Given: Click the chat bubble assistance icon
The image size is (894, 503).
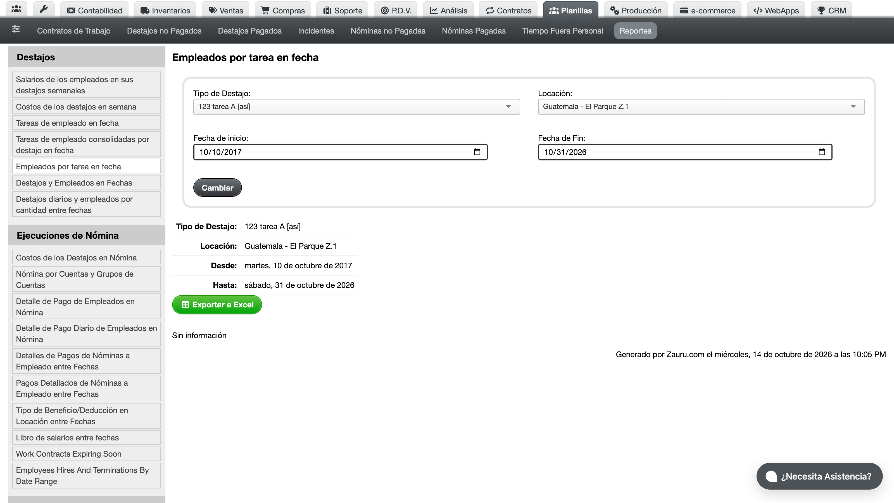Looking at the screenshot, I should [771, 476].
